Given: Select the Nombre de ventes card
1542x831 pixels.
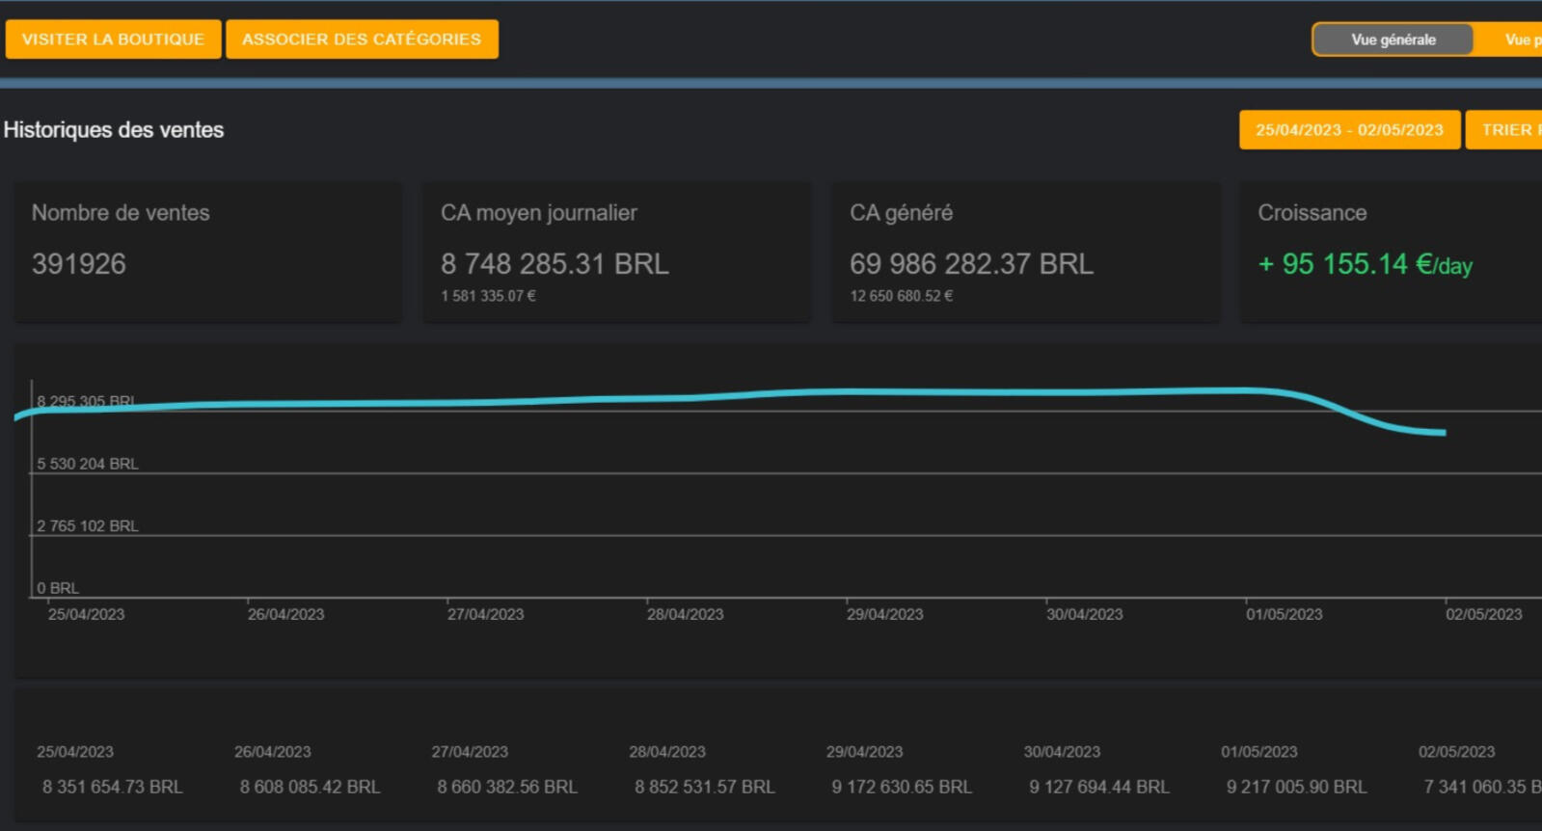Looking at the screenshot, I should pyautogui.click(x=207, y=252).
